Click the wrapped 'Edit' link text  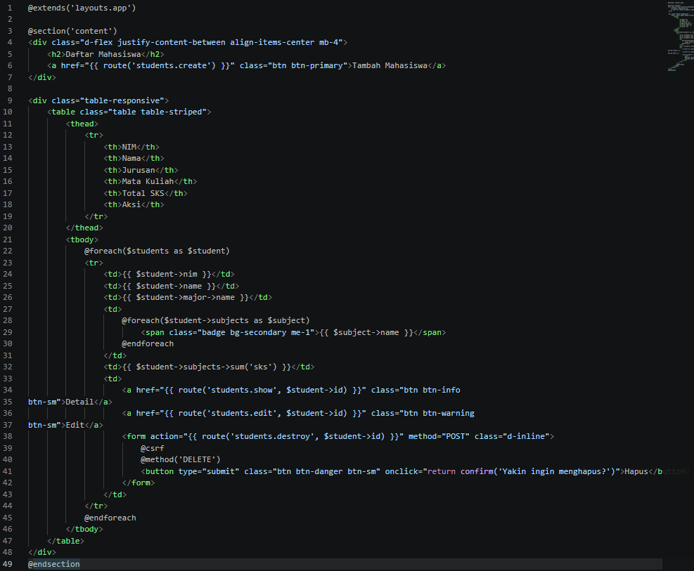point(75,425)
